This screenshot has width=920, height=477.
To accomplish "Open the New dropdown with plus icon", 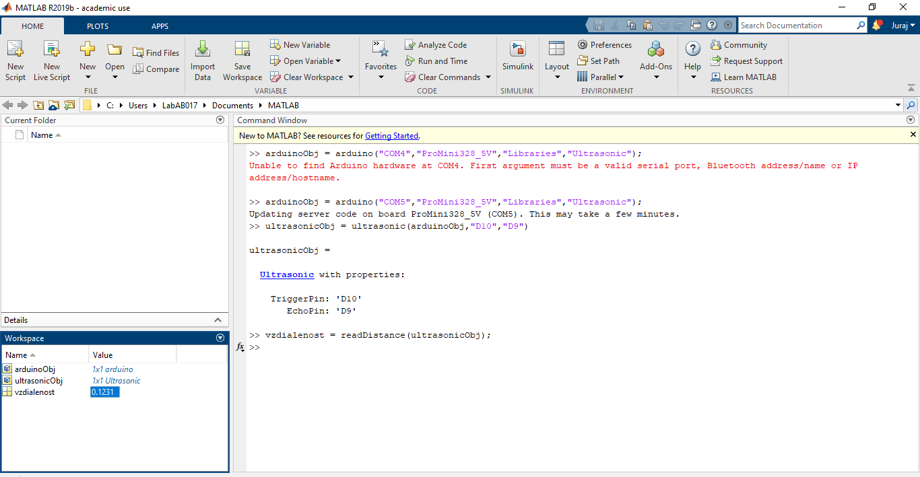I will (x=88, y=61).
